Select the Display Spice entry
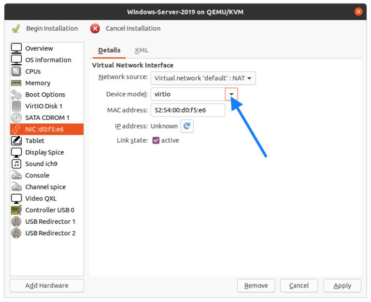Screen dimensions: 371x302 click(x=47, y=152)
